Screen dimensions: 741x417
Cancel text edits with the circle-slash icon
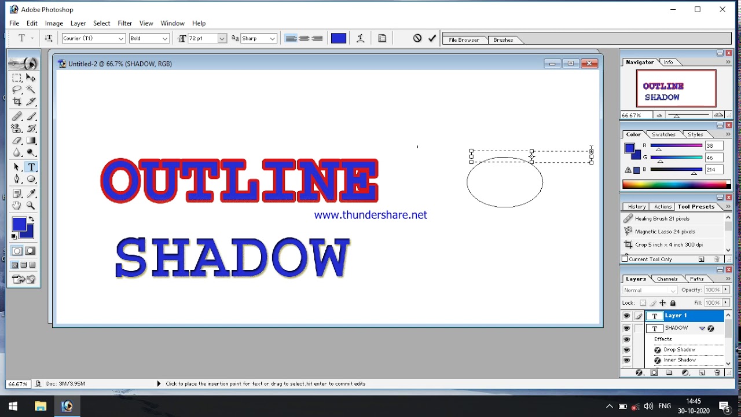tap(417, 38)
